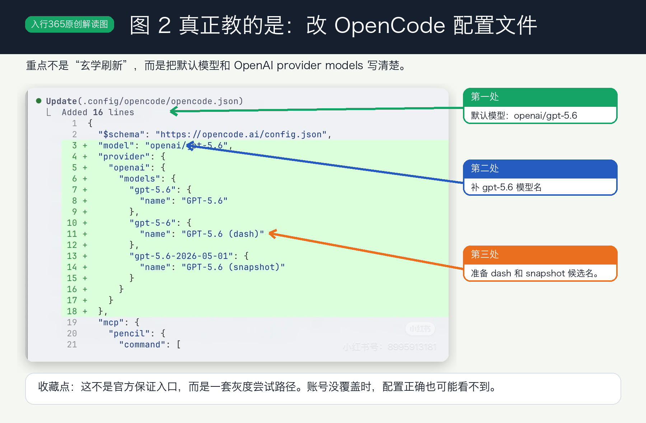Image resolution: width=646 pixels, height=423 pixels.
Task: Click the subtitle starting with 重点不是
Action: [x=216, y=66]
